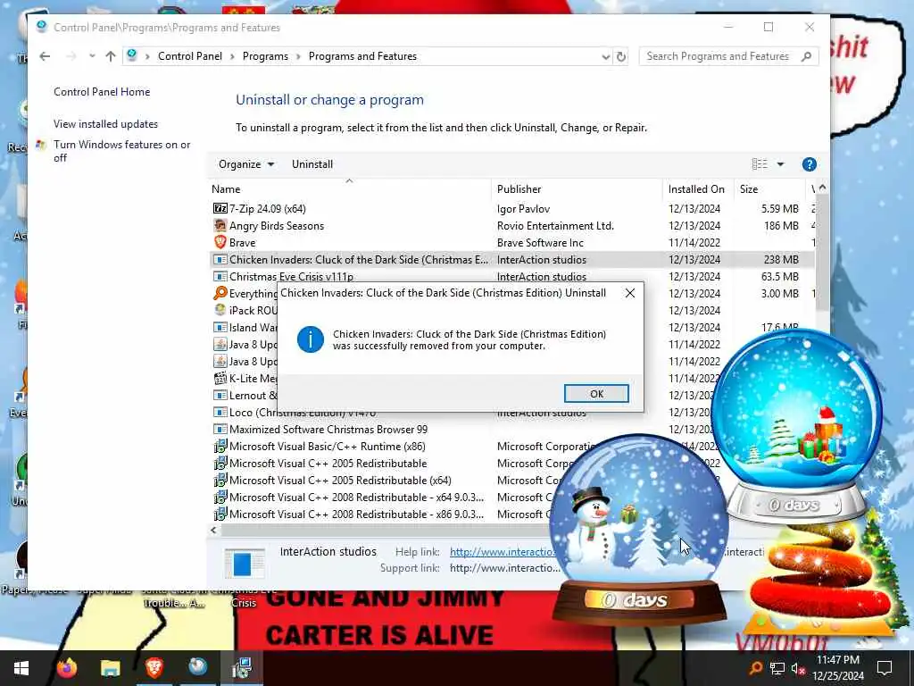Click the Everything search program icon
This screenshot has width=914, height=686.
[220, 293]
